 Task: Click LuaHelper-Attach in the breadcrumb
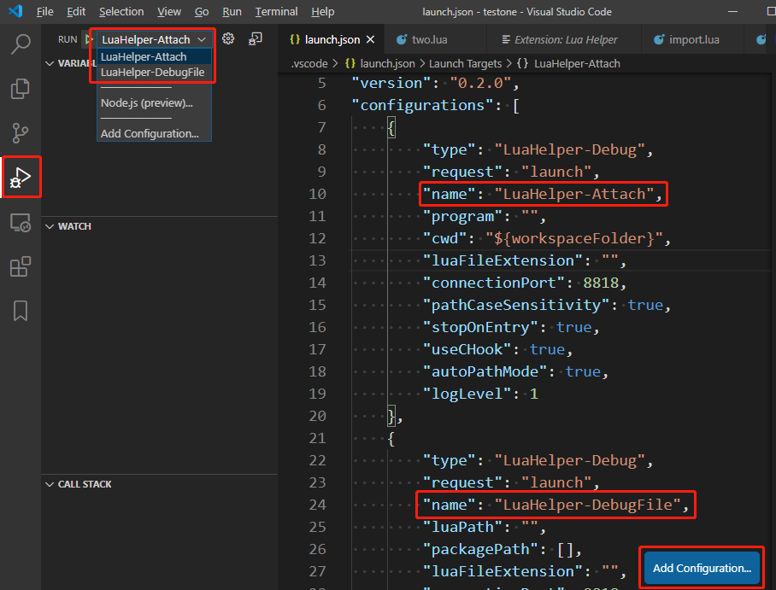[577, 63]
